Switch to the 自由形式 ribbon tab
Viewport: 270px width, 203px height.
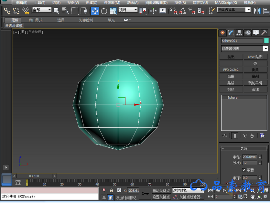(36, 20)
